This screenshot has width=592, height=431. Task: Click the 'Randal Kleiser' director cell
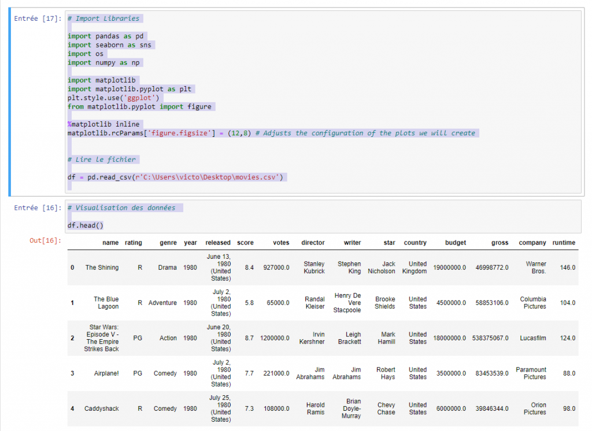pos(315,303)
